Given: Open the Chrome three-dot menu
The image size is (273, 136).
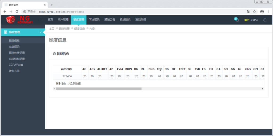Looking at the screenshot, I should point(268,11).
